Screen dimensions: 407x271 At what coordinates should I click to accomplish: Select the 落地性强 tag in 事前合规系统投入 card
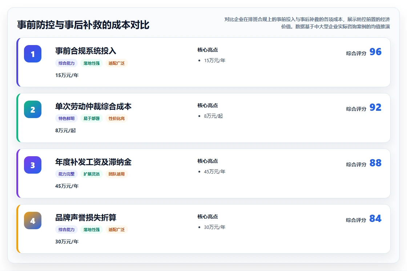pyautogui.click(x=92, y=63)
